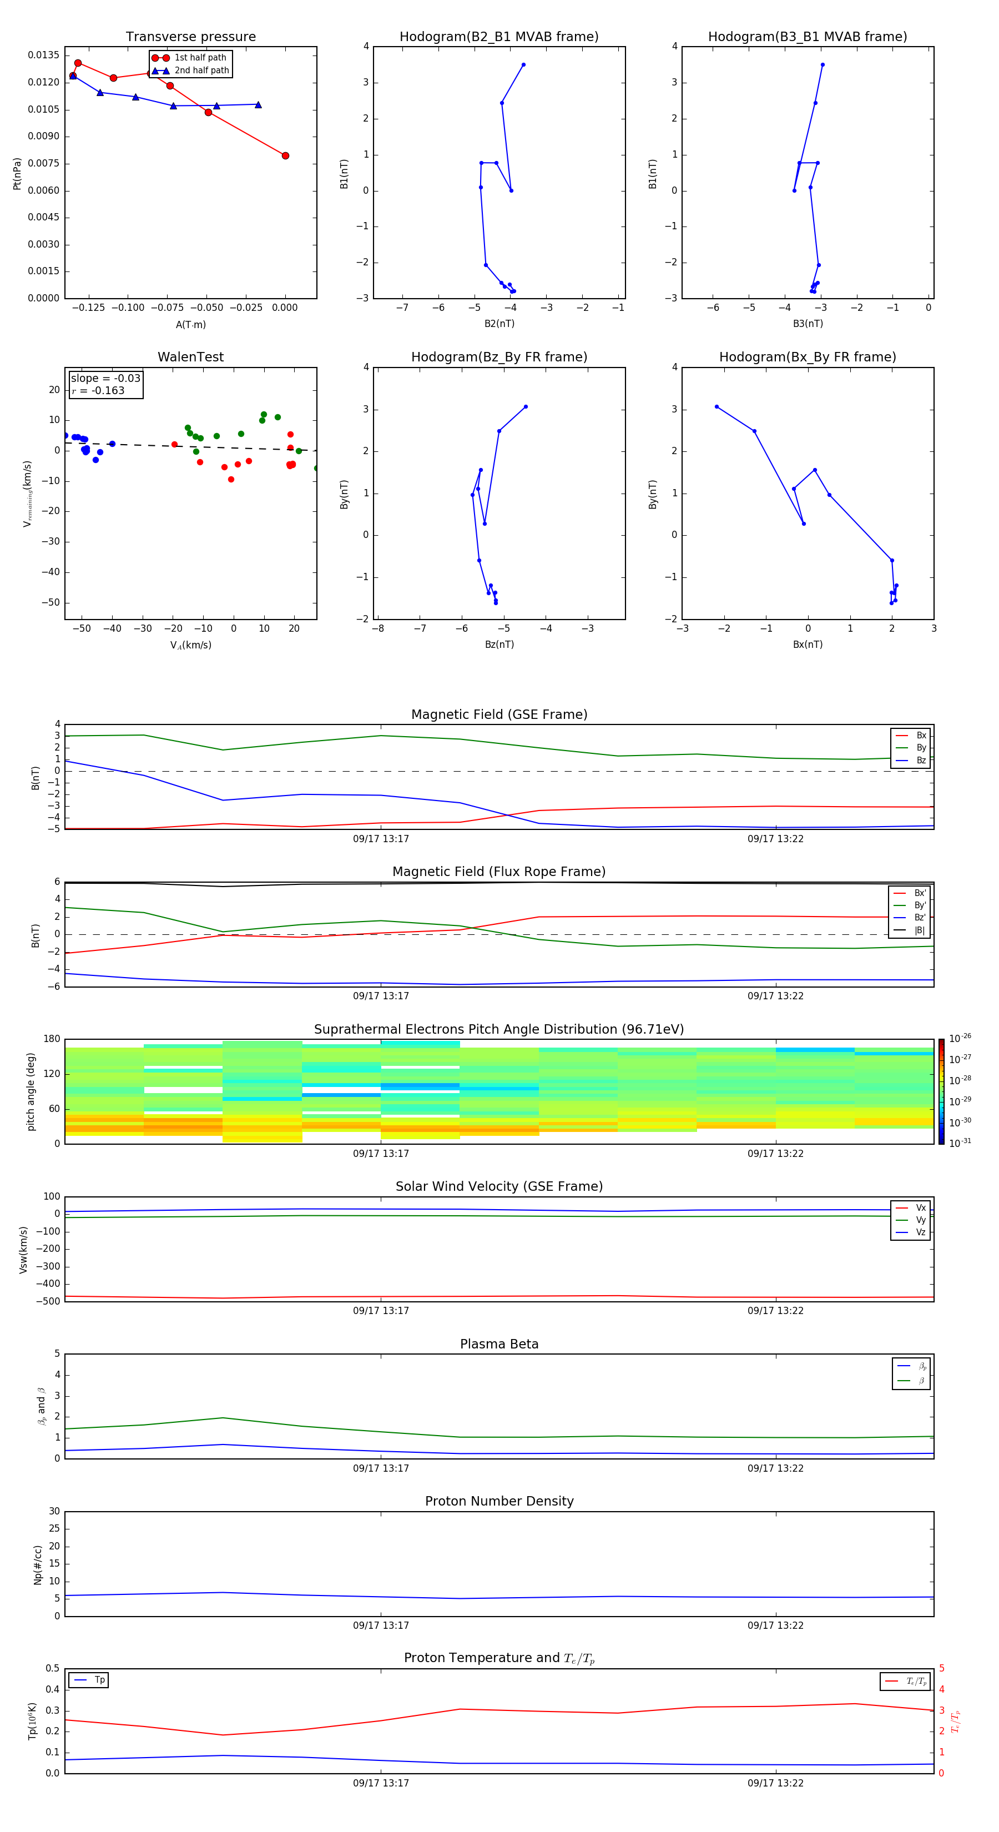Click the 0.0135 tick on Transverse pressure axis

[43, 56]
